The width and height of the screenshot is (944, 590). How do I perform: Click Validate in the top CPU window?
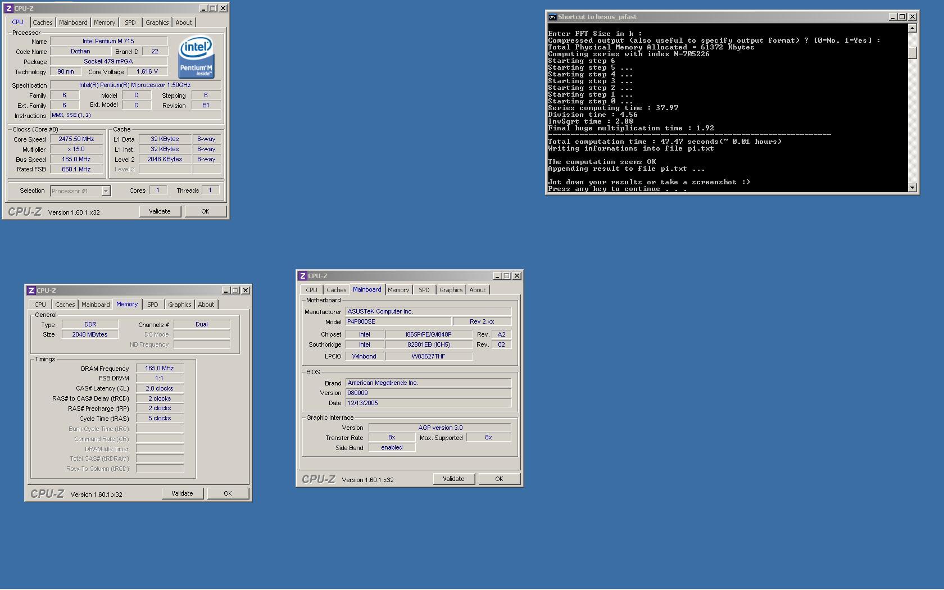(x=160, y=211)
